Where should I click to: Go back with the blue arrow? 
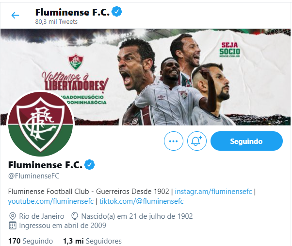[x=15, y=15]
